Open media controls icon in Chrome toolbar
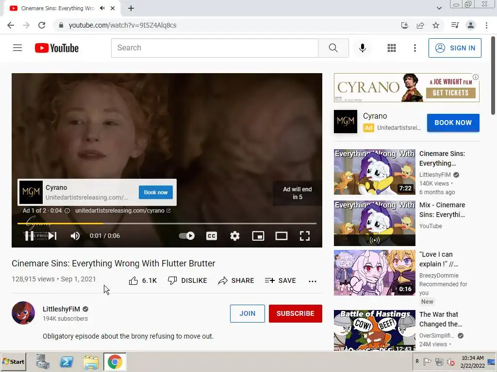This screenshot has width=497, height=372. click(455, 25)
